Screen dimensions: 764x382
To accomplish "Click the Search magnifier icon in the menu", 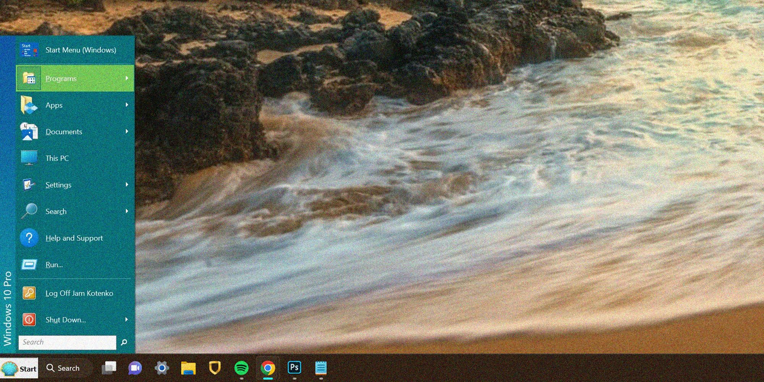I will (29, 211).
